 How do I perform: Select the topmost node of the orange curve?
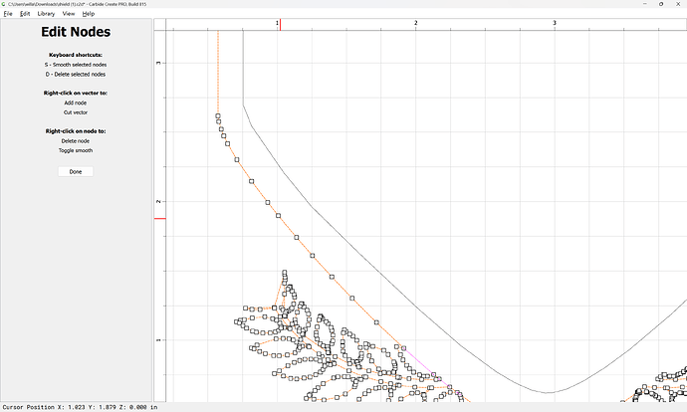point(218,116)
